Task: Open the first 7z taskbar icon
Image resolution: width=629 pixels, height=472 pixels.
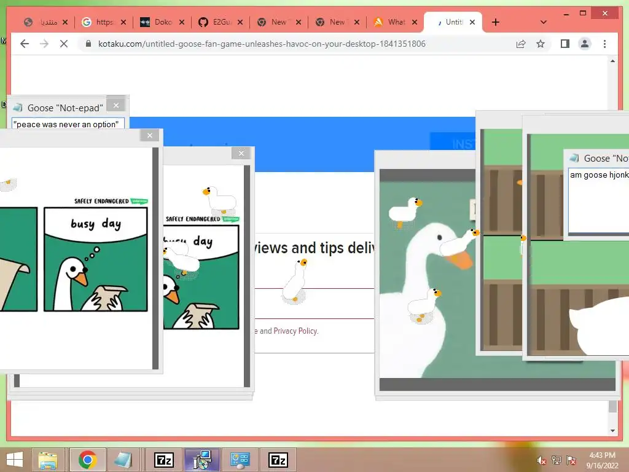Action: pos(164,460)
